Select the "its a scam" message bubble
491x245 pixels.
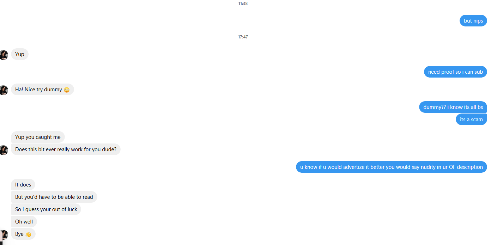click(x=471, y=120)
